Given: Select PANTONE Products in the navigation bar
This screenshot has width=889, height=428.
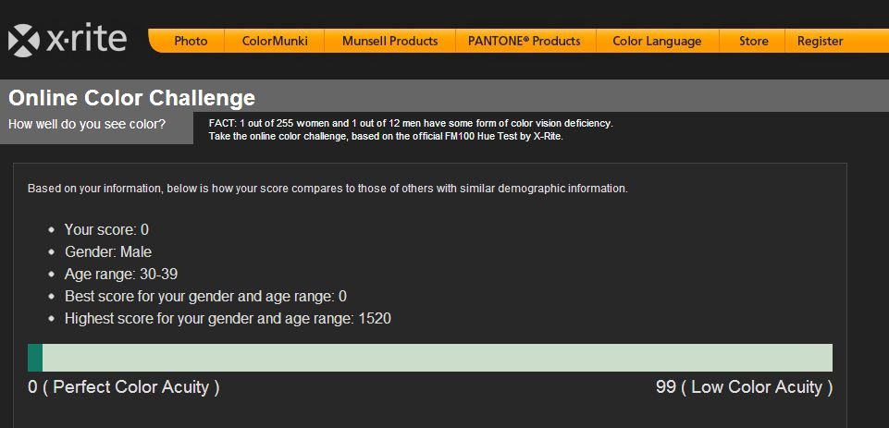Looking at the screenshot, I should [x=525, y=42].
